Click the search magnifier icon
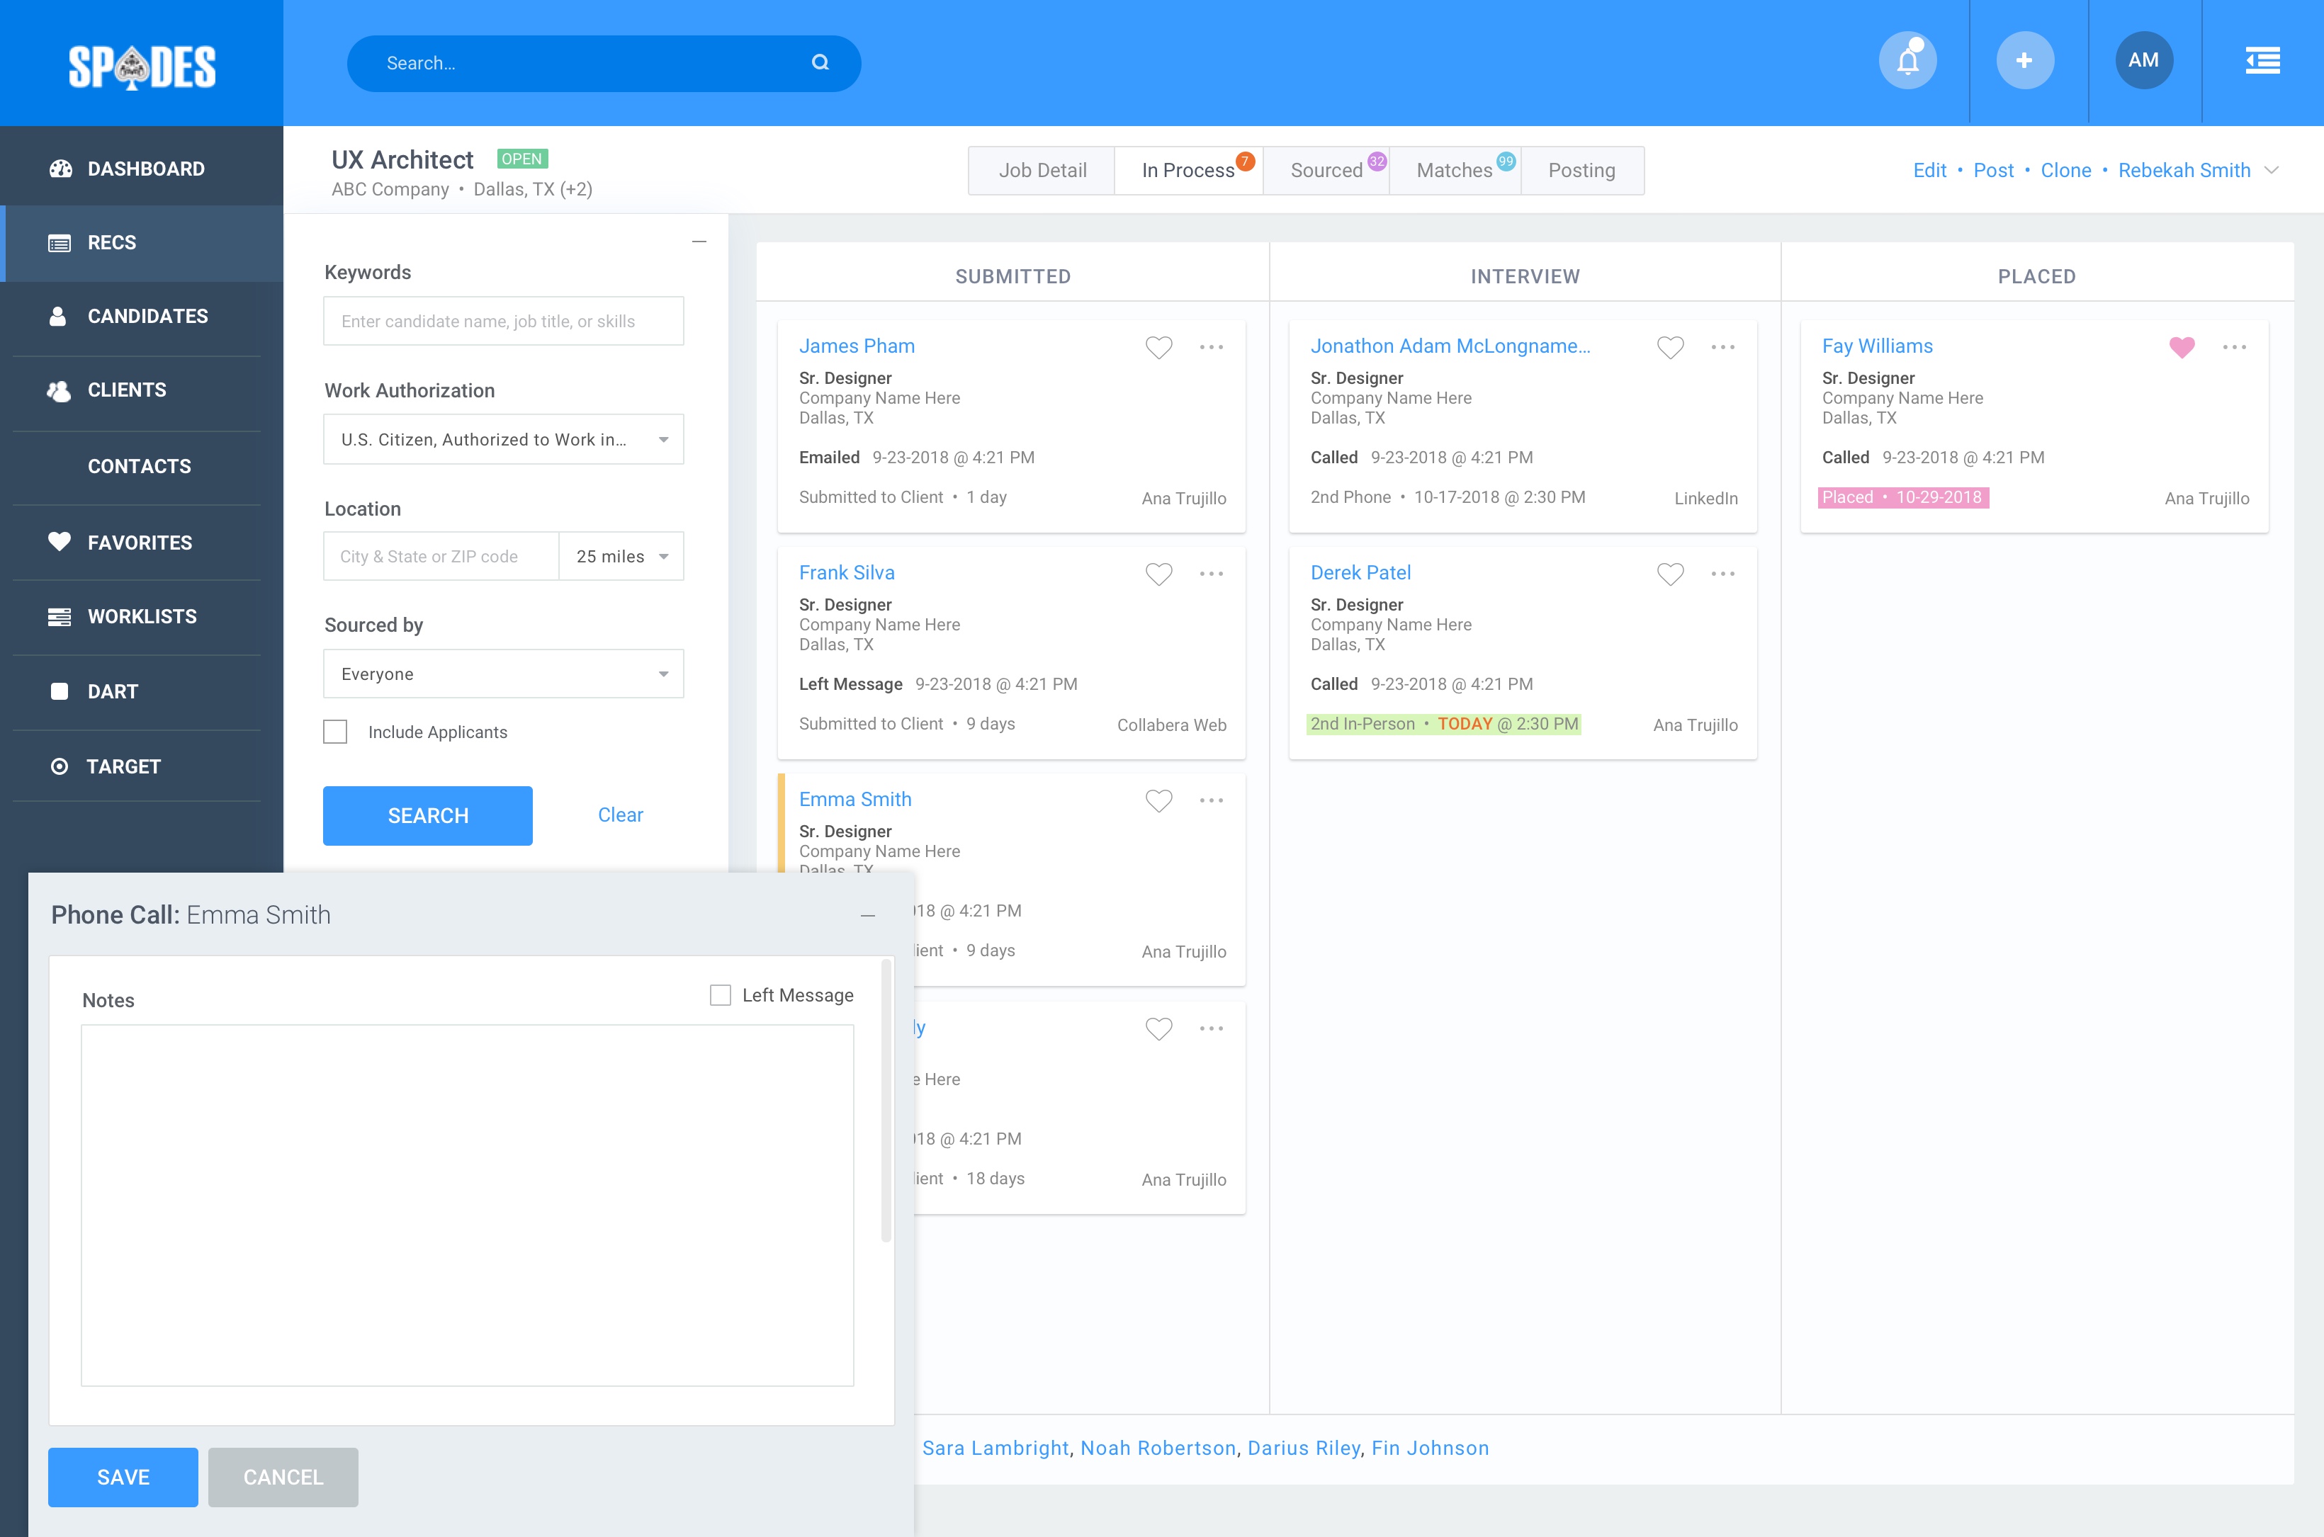 click(x=820, y=63)
